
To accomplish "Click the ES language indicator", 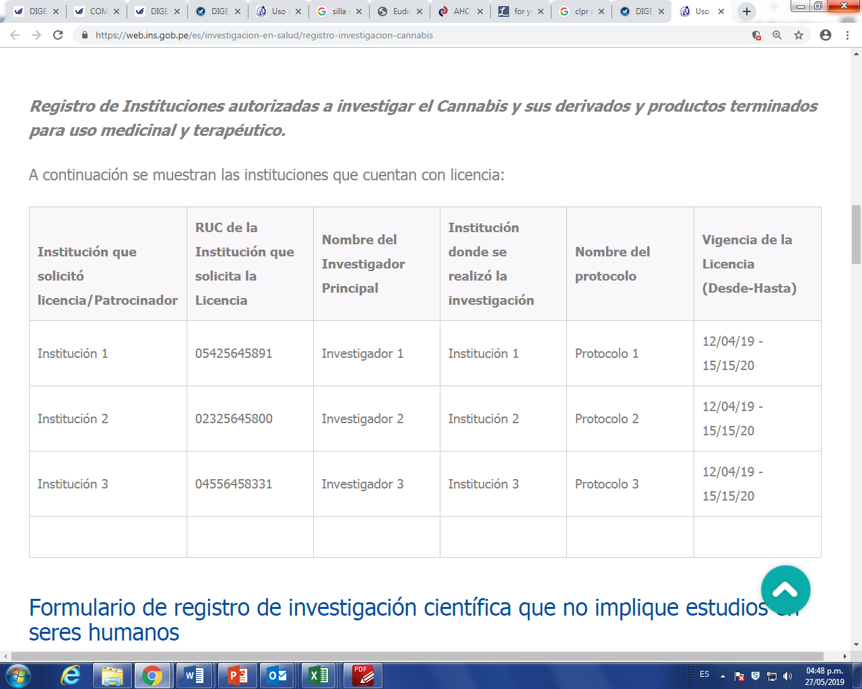I will coord(704,674).
